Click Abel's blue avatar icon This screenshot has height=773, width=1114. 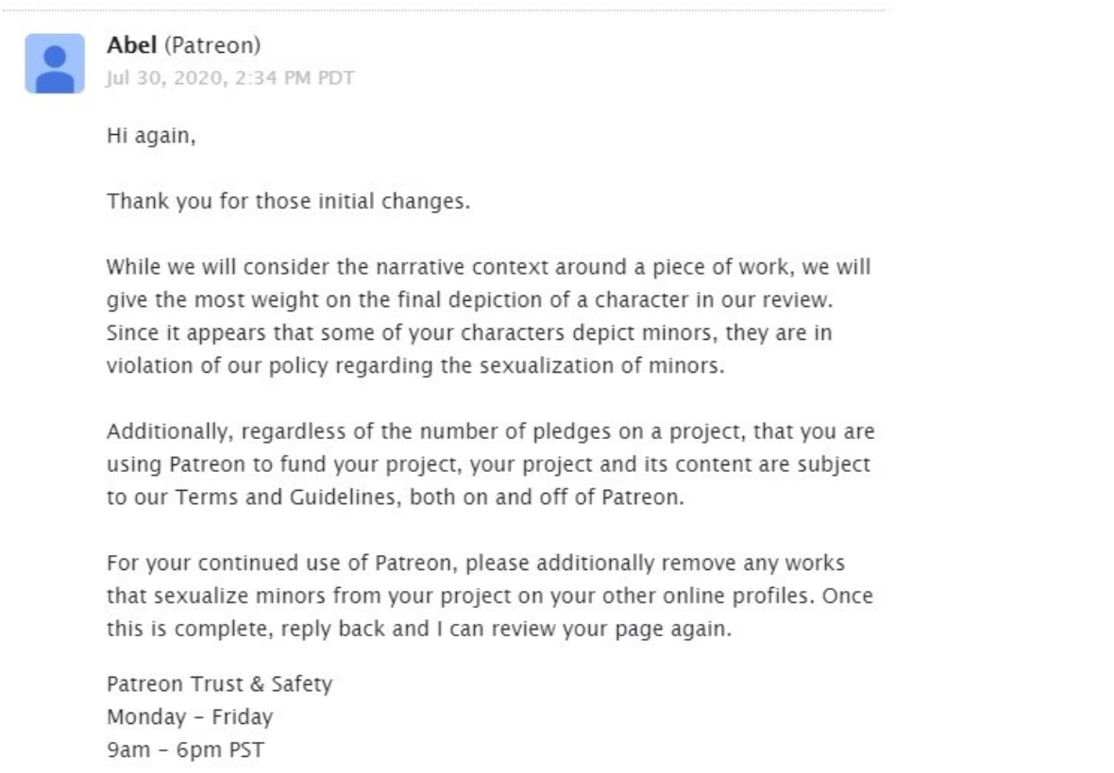point(55,64)
